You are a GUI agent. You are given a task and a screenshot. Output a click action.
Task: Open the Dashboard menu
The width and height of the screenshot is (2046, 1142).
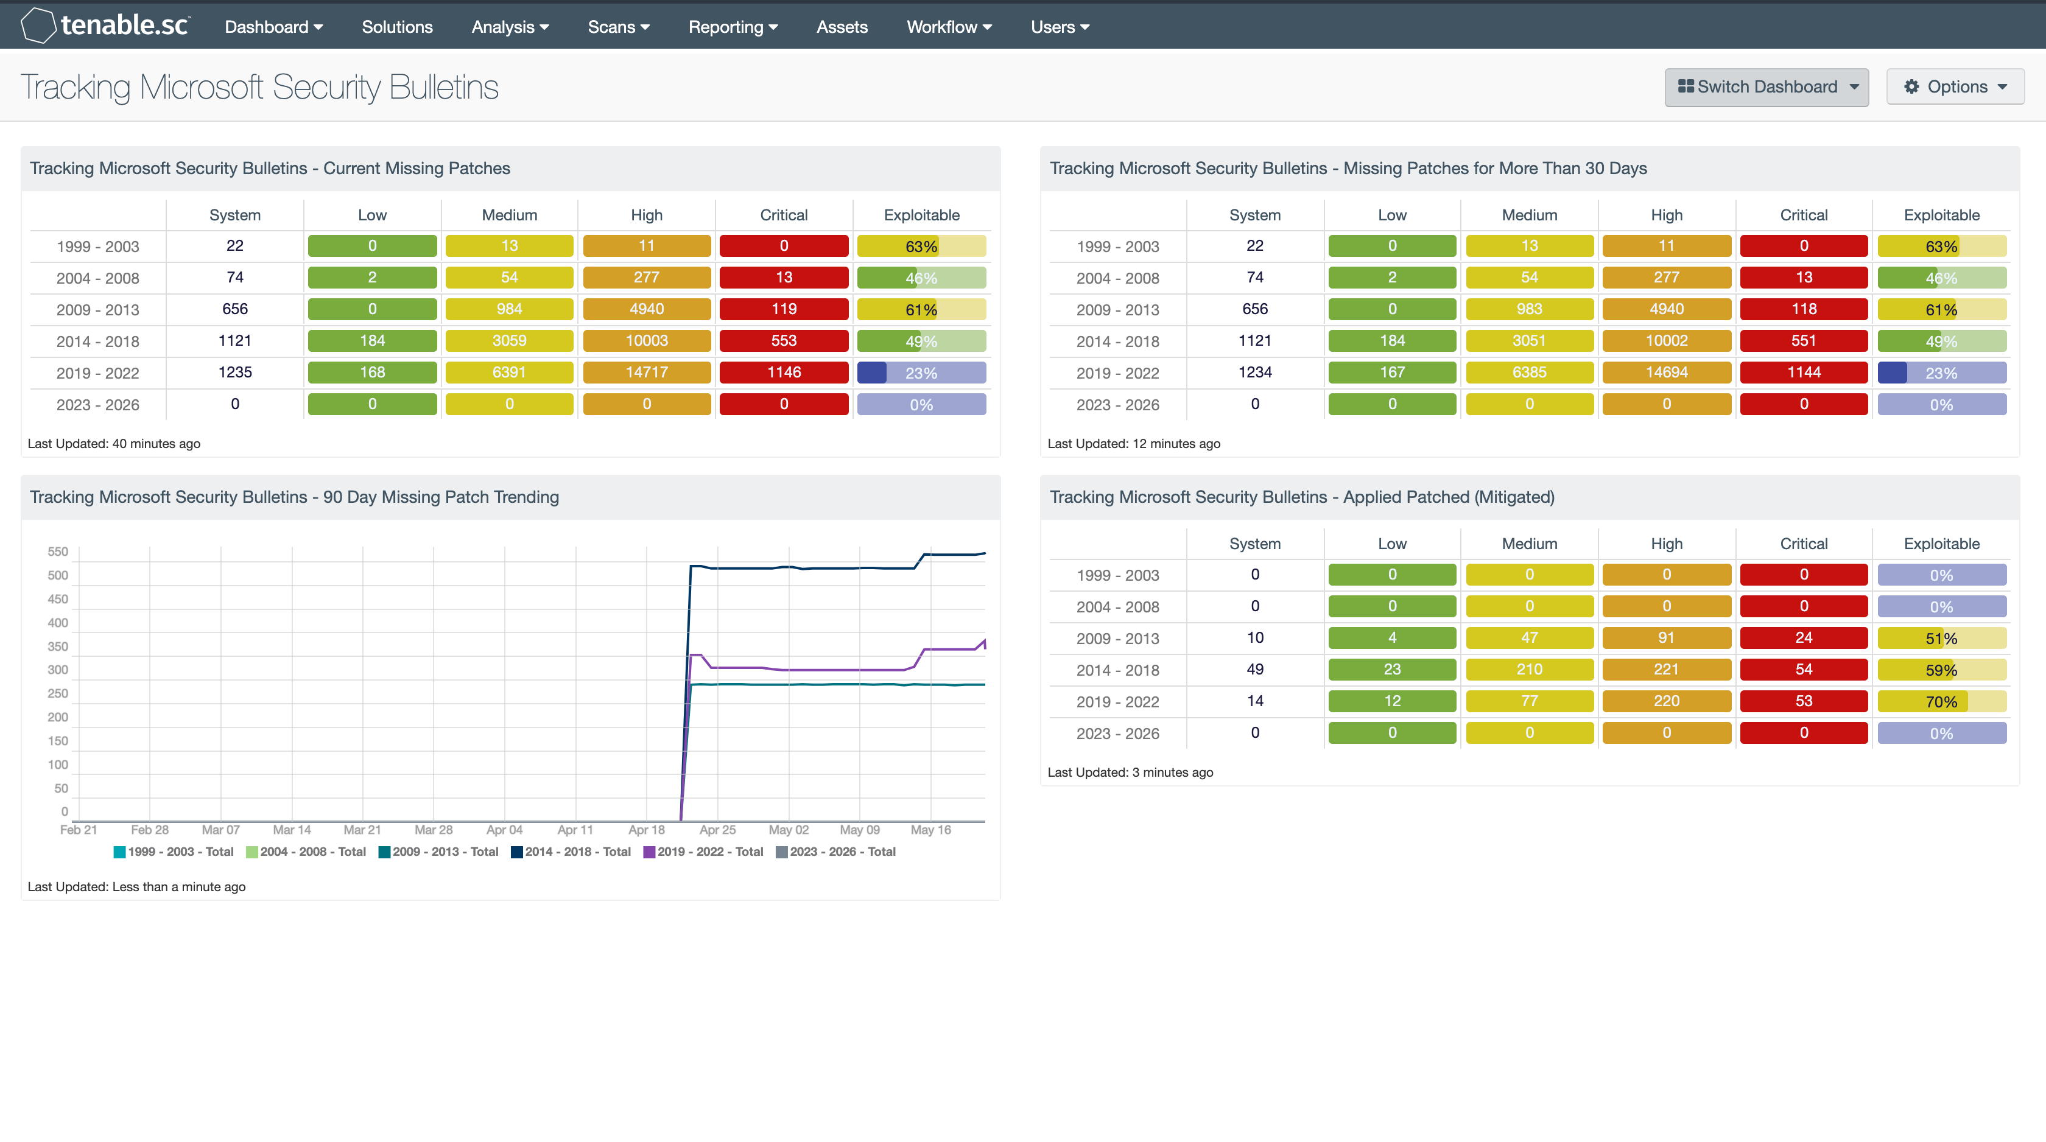[273, 27]
